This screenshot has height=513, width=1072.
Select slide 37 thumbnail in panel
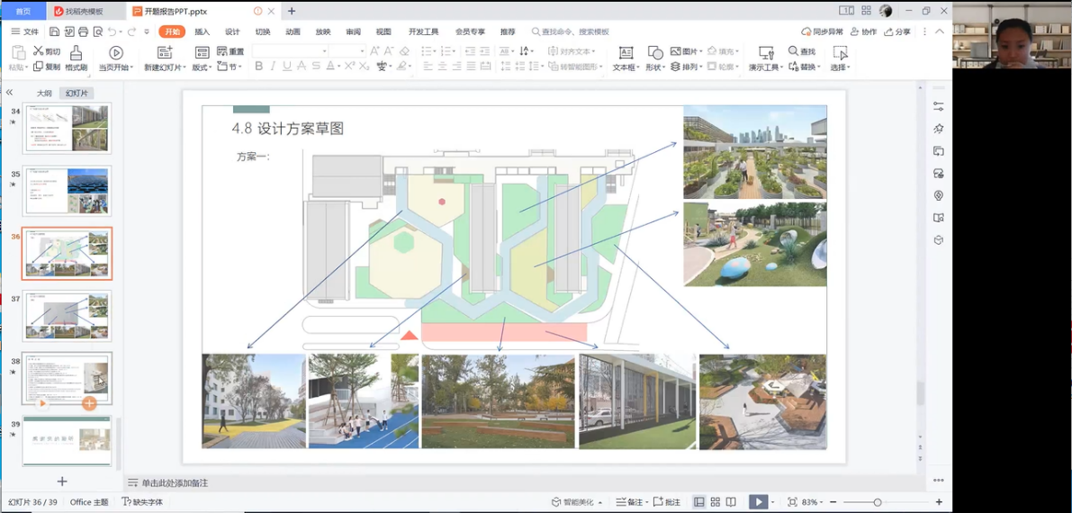click(x=68, y=316)
